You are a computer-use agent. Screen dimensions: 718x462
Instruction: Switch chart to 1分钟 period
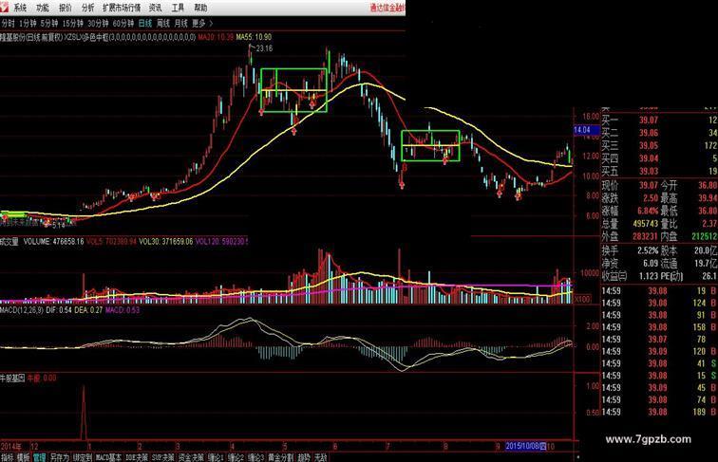tap(28, 23)
